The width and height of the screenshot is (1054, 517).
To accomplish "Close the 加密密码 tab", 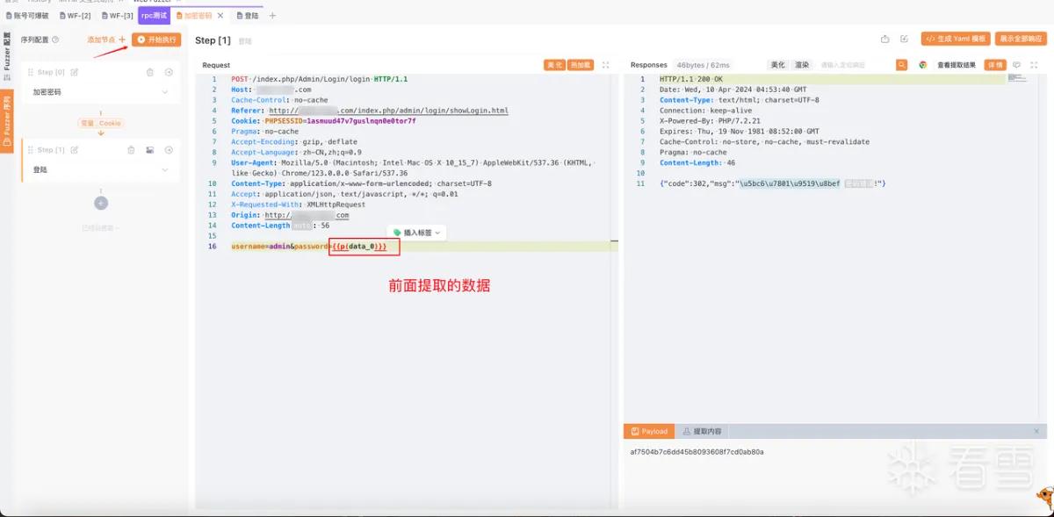I will click(x=220, y=16).
